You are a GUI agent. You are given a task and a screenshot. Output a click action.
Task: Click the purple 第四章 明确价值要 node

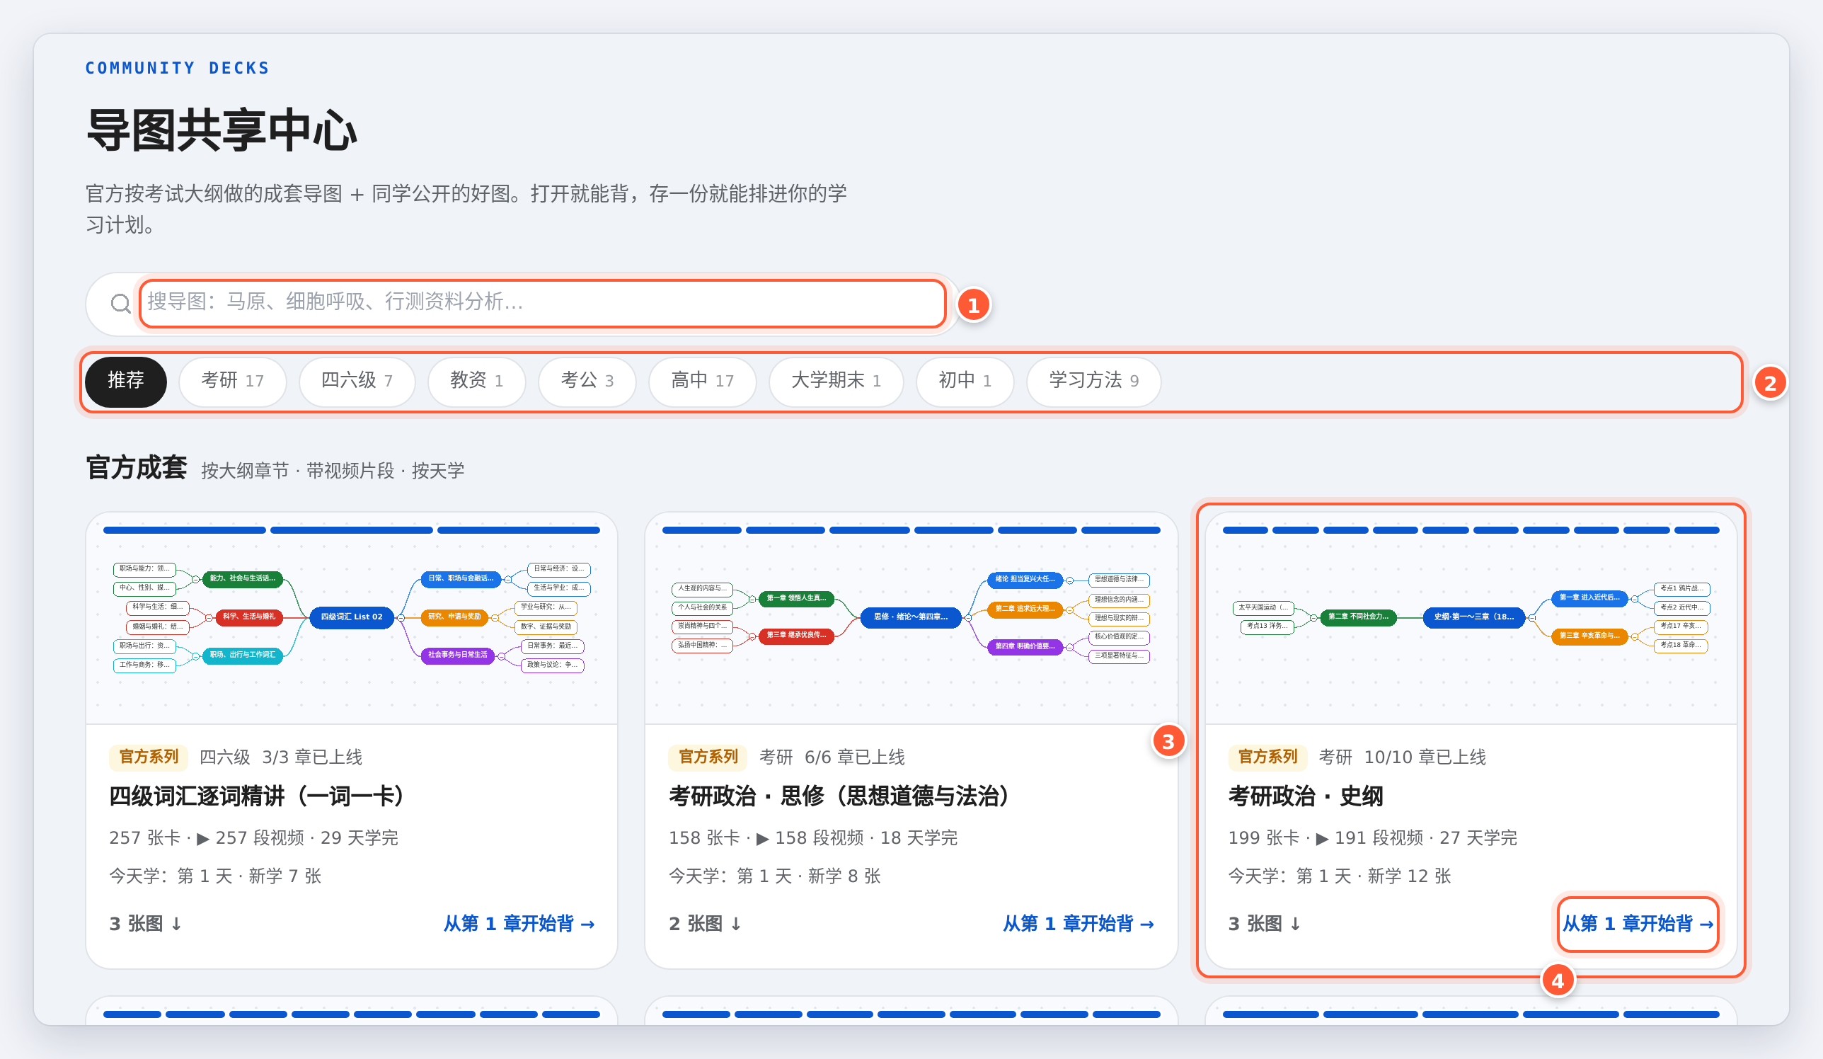[x=1025, y=646]
